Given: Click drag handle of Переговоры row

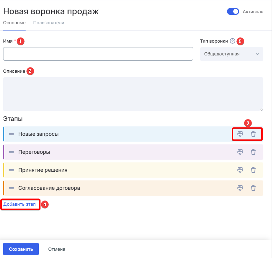Looking at the screenshot, I should point(11,152).
